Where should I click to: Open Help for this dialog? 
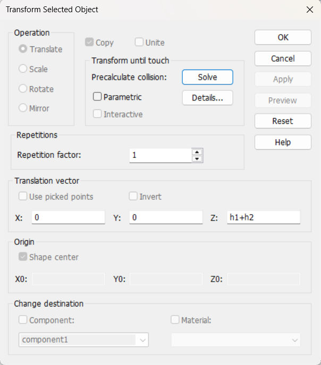[x=283, y=142]
